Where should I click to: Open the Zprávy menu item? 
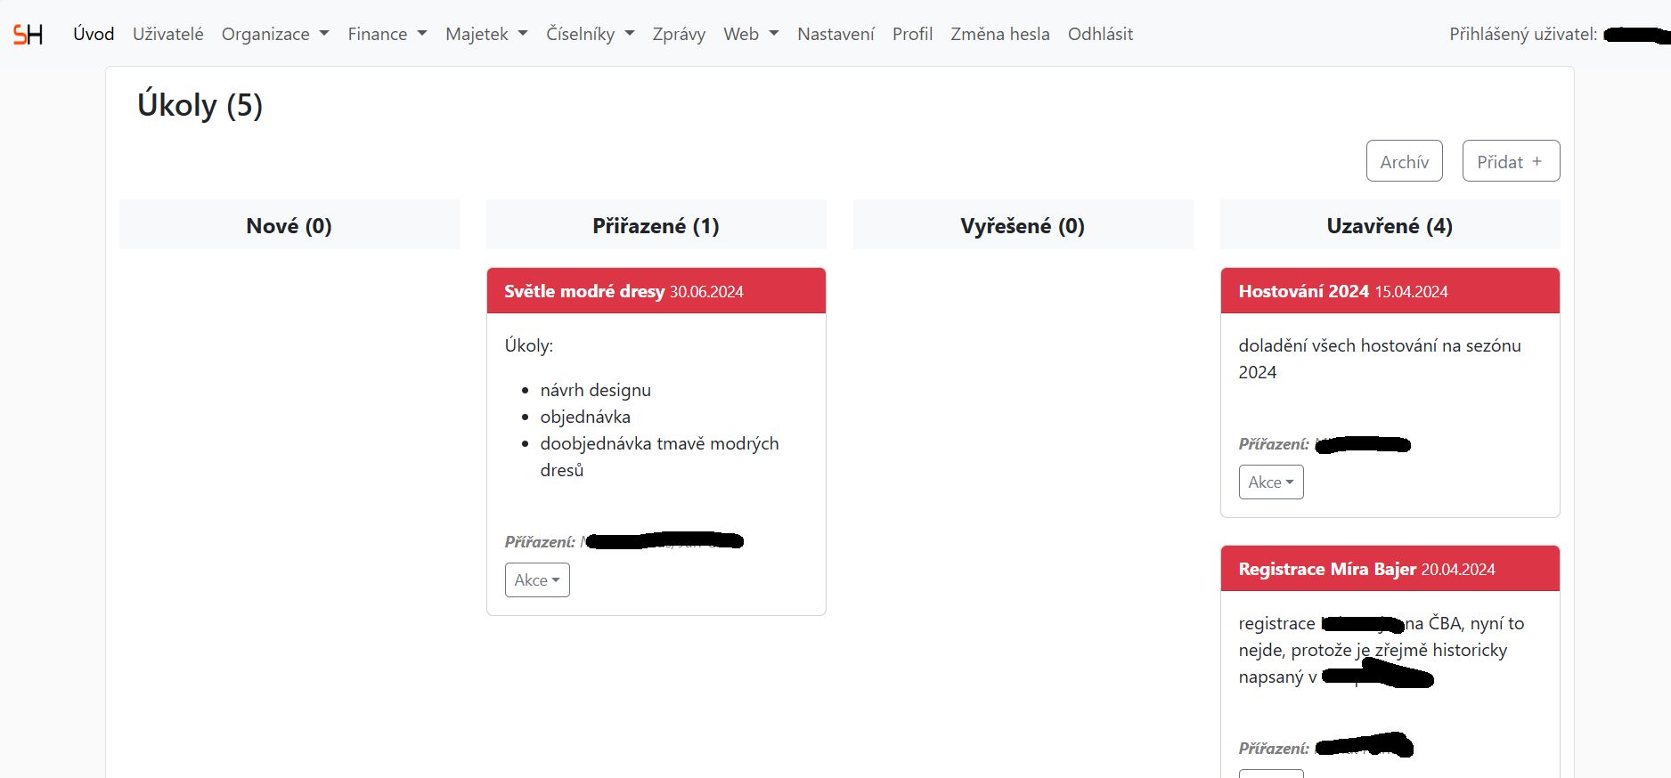(678, 34)
